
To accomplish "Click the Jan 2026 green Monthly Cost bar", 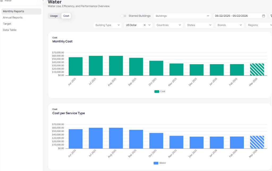I will pos(217,70).
